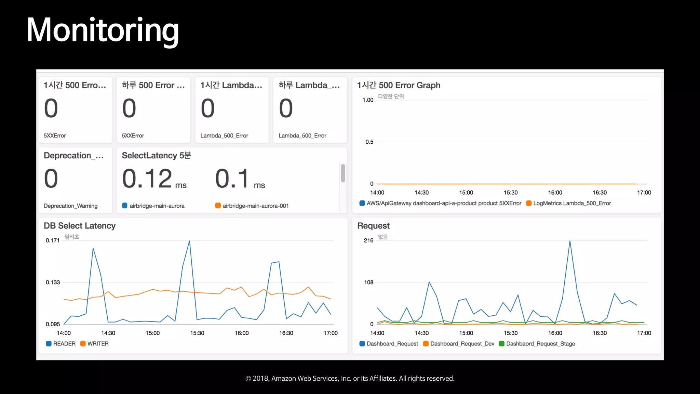Click the Request graph title
Image resolution: width=700 pixels, height=394 pixels.
click(373, 226)
